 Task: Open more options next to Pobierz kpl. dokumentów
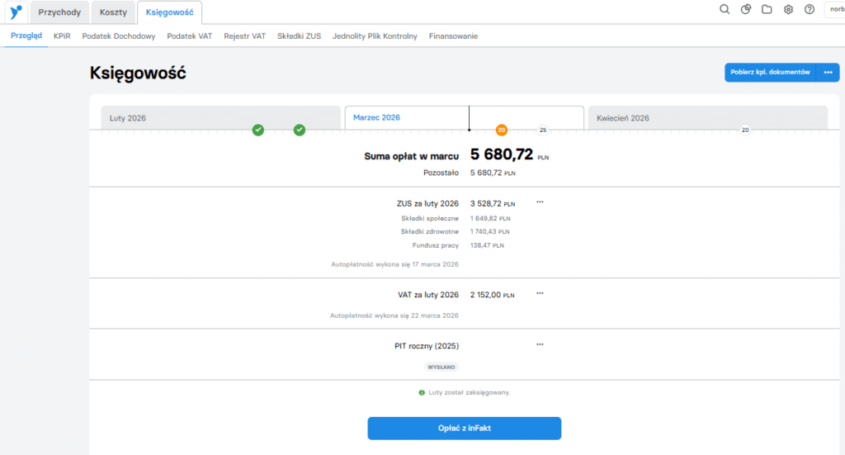tap(828, 72)
